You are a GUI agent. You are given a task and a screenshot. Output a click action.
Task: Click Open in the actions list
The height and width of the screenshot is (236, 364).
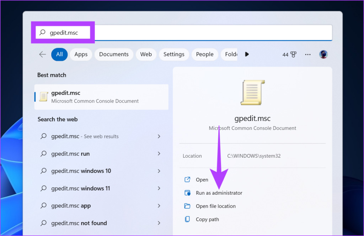click(x=202, y=179)
